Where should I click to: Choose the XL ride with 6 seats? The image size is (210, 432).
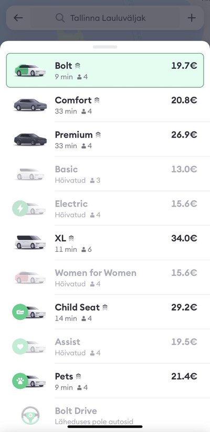tap(105, 243)
